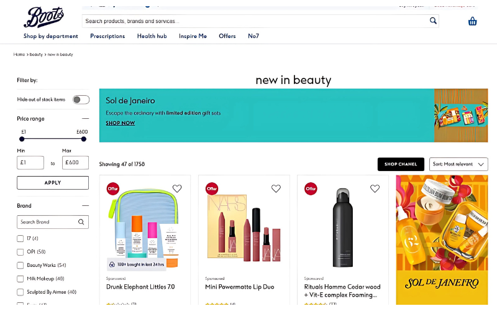Viewport: 497px width, 311px height.
Task: Click SHOP NOW link in Sol de Janeiro banner
Action: click(x=120, y=123)
